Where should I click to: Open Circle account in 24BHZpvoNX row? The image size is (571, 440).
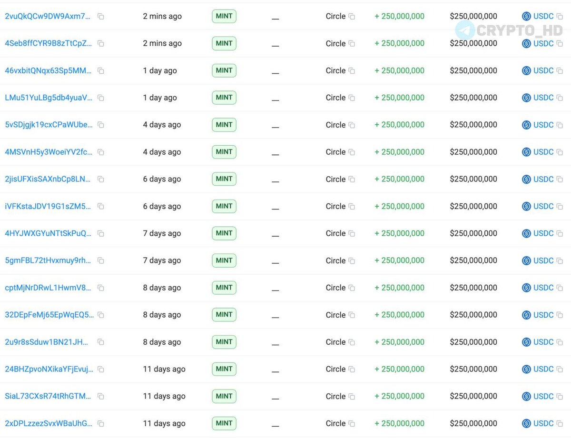(x=335, y=369)
